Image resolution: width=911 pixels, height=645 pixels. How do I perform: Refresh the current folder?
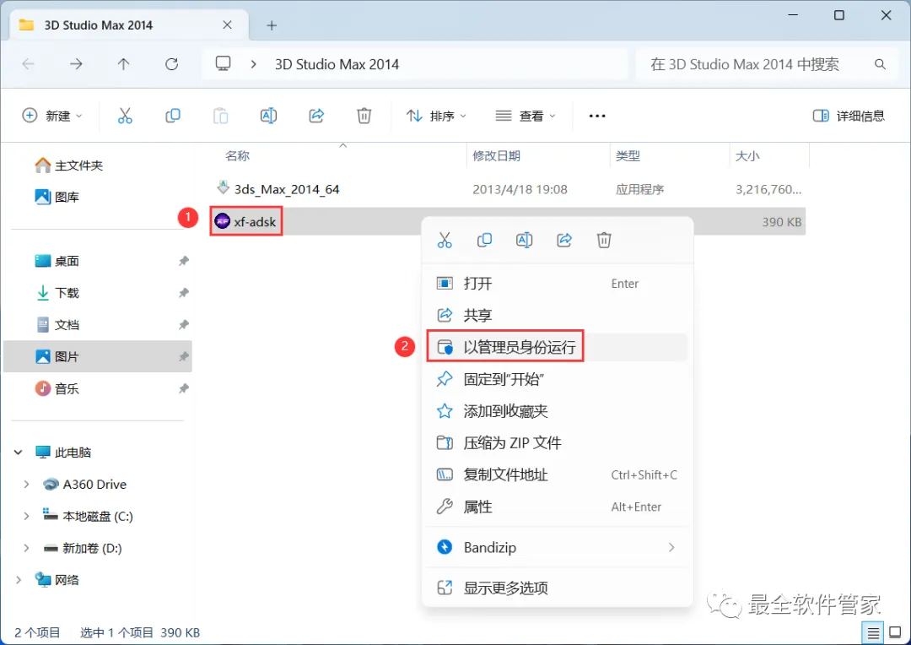coord(171,64)
